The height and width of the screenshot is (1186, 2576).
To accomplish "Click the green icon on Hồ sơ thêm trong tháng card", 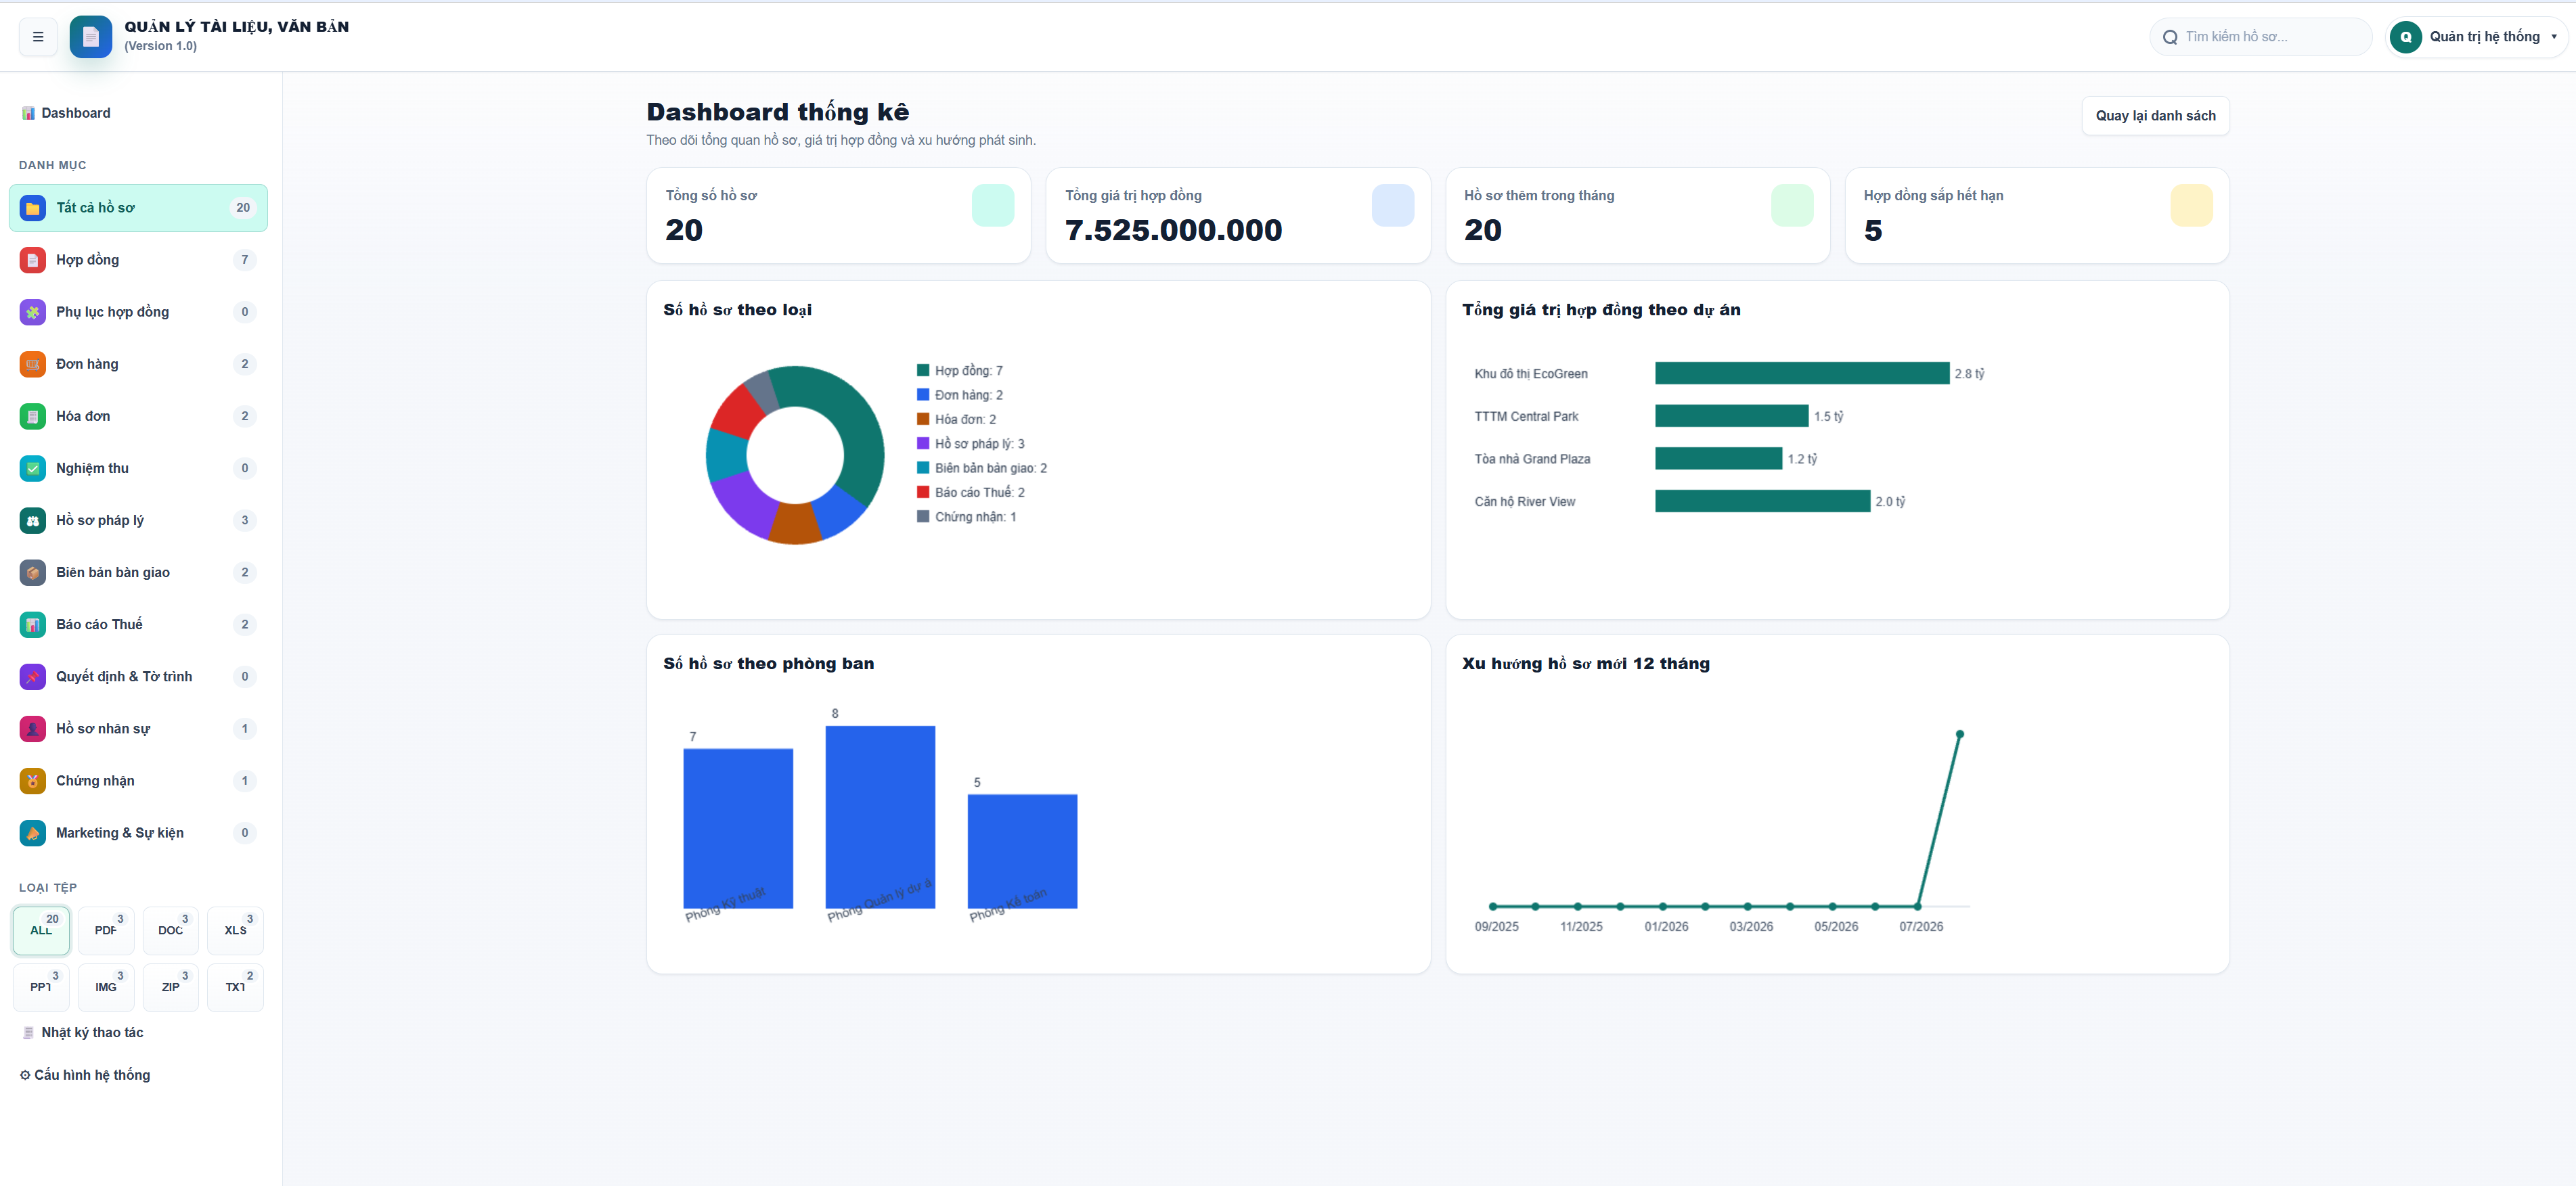I will pyautogui.click(x=1791, y=205).
